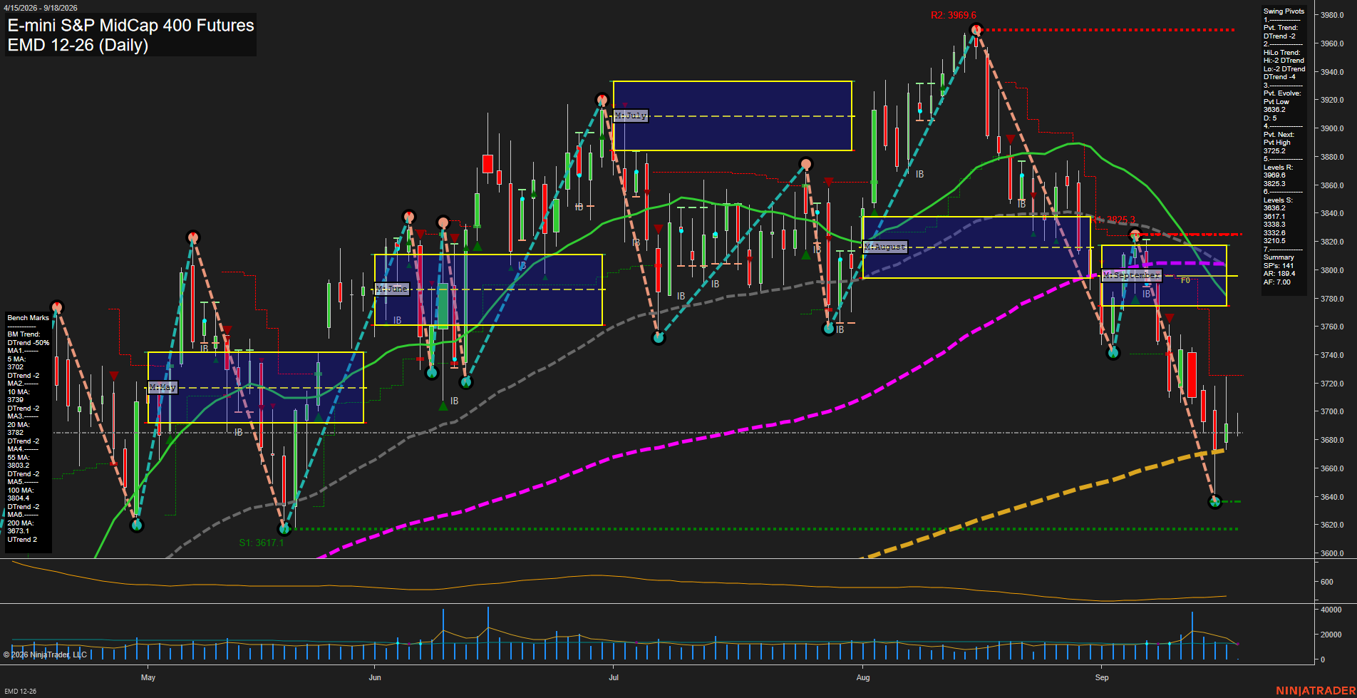Click the DTrend -4 value
This screenshot has height=698, width=1357.
point(1280,77)
